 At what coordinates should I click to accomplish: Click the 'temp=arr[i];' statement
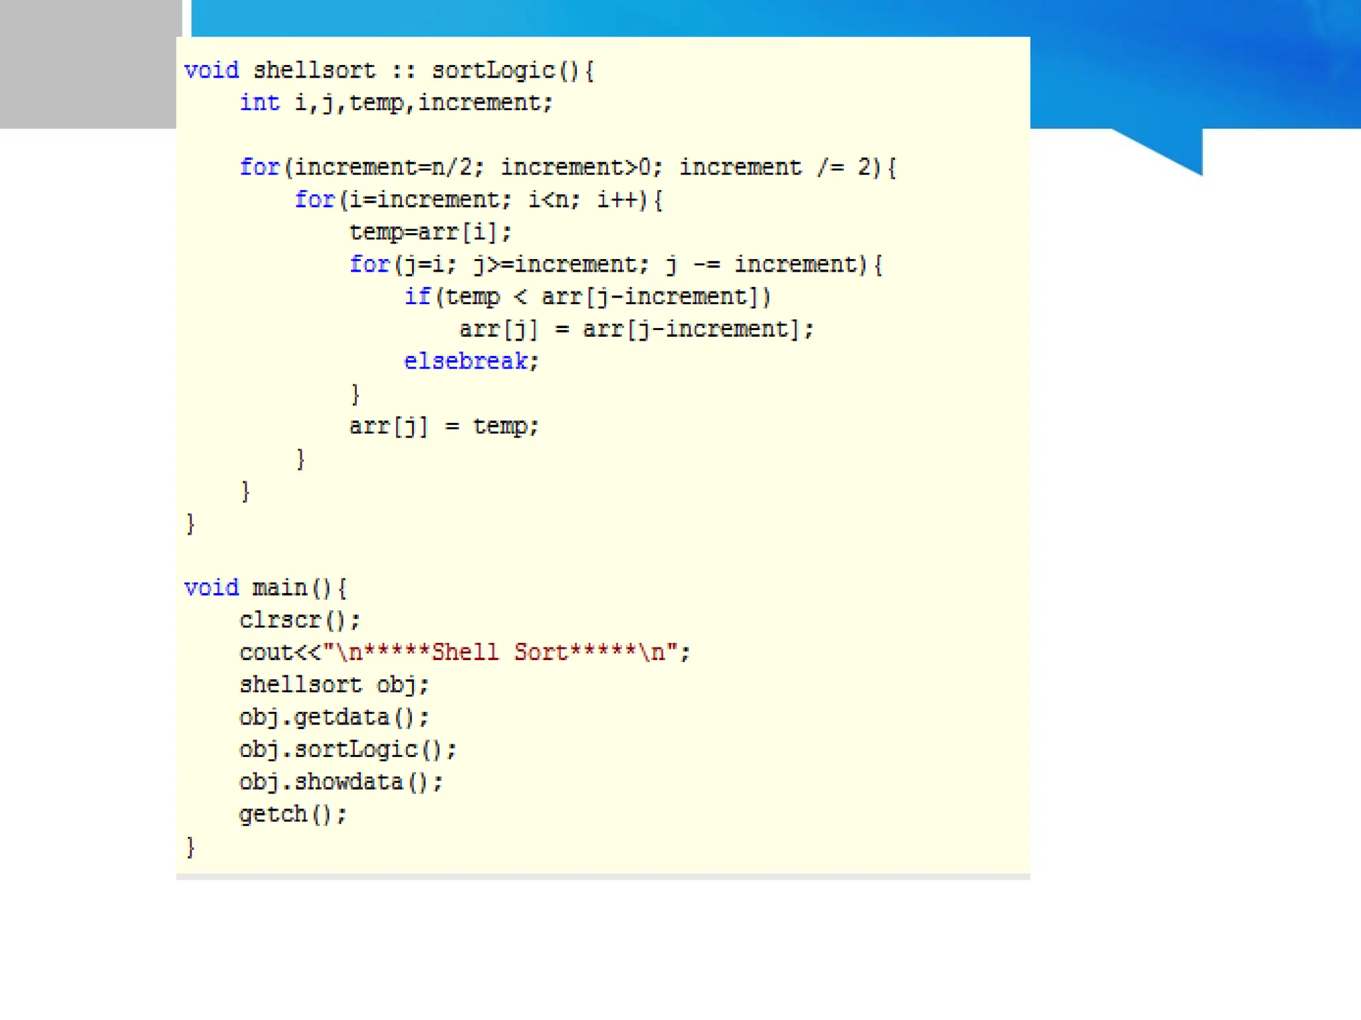click(431, 232)
